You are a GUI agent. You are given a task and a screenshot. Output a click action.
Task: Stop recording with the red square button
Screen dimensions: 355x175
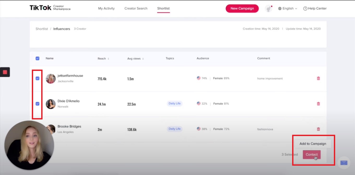(5, 72)
